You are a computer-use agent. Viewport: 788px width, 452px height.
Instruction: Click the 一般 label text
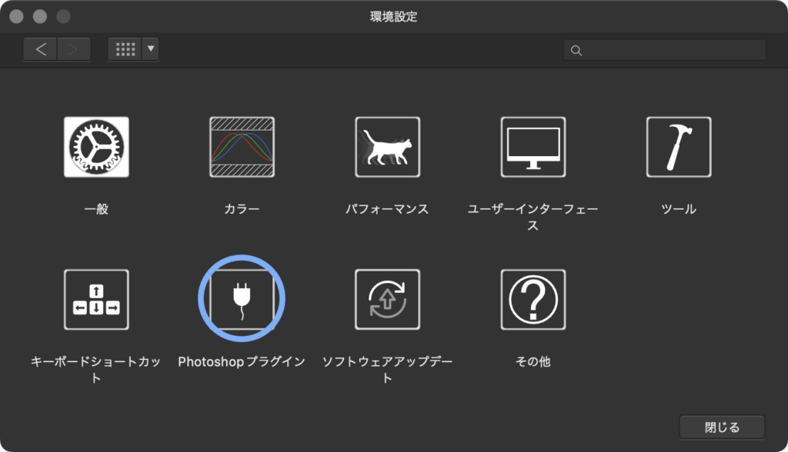(x=96, y=209)
